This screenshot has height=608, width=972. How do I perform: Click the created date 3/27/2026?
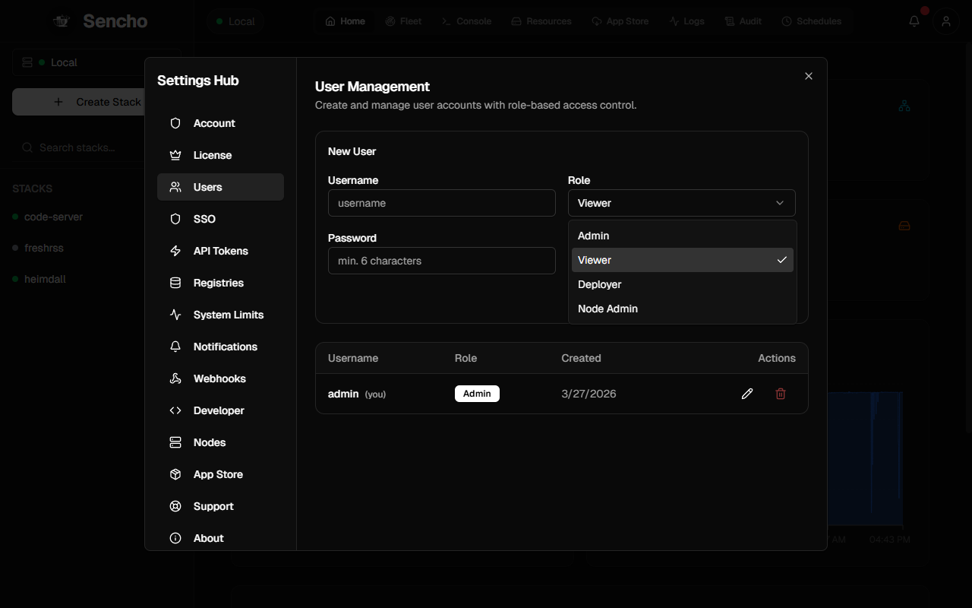click(589, 394)
